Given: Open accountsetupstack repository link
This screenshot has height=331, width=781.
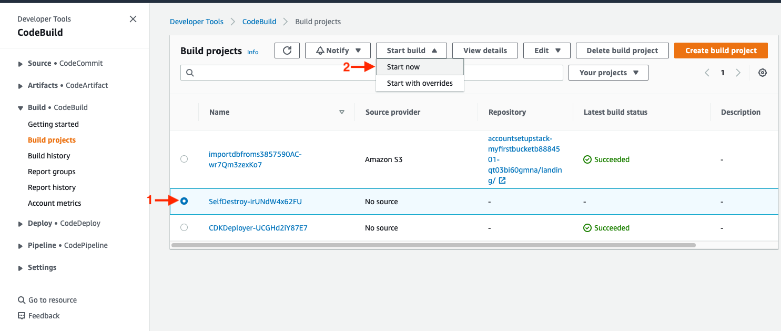Looking at the screenshot, I should click(x=525, y=159).
